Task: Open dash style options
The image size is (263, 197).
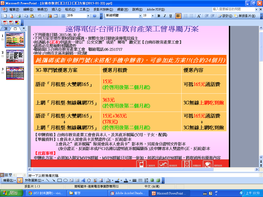Action: [x=140, y=180]
